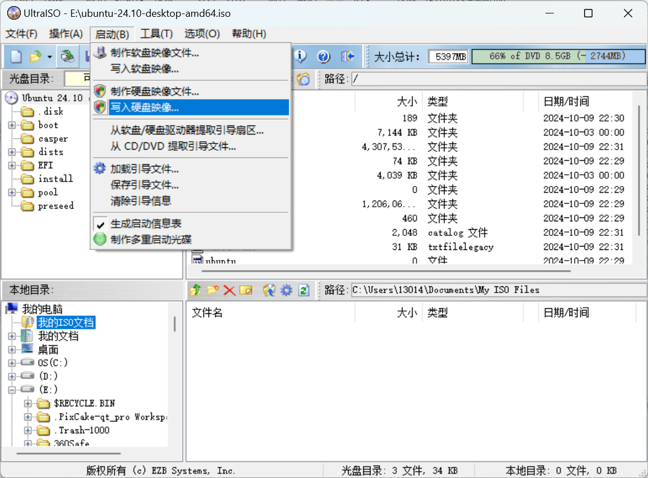Viewport: 648px width, 478px height.
Task: Sort disc list by 类型 column header
Action: 473,101
